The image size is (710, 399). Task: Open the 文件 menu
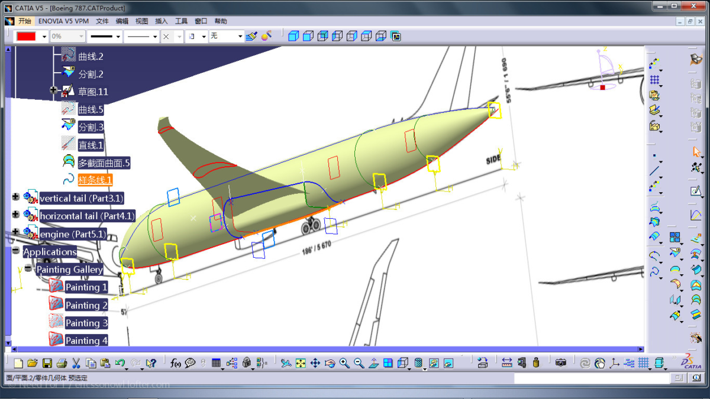(x=102, y=21)
